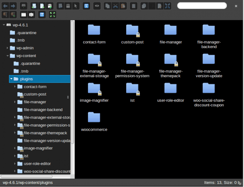244x187 pixels.
Task: Click the edit file pencil icon
Action: (x=160, y=6)
